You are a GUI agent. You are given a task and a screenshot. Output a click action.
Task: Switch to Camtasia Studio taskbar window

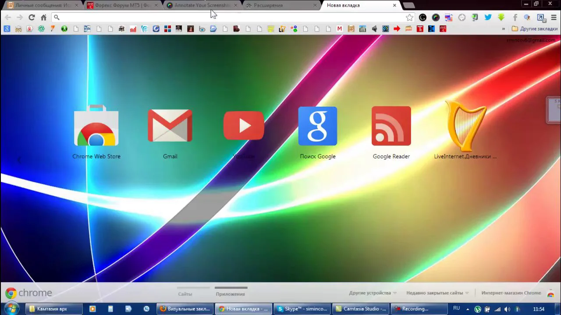pyautogui.click(x=361, y=309)
